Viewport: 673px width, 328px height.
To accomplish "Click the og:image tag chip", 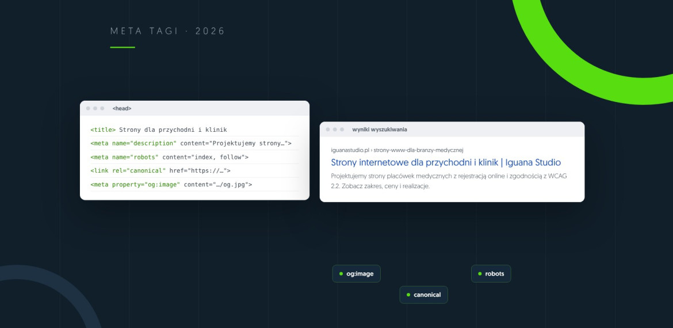I will (x=356, y=273).
